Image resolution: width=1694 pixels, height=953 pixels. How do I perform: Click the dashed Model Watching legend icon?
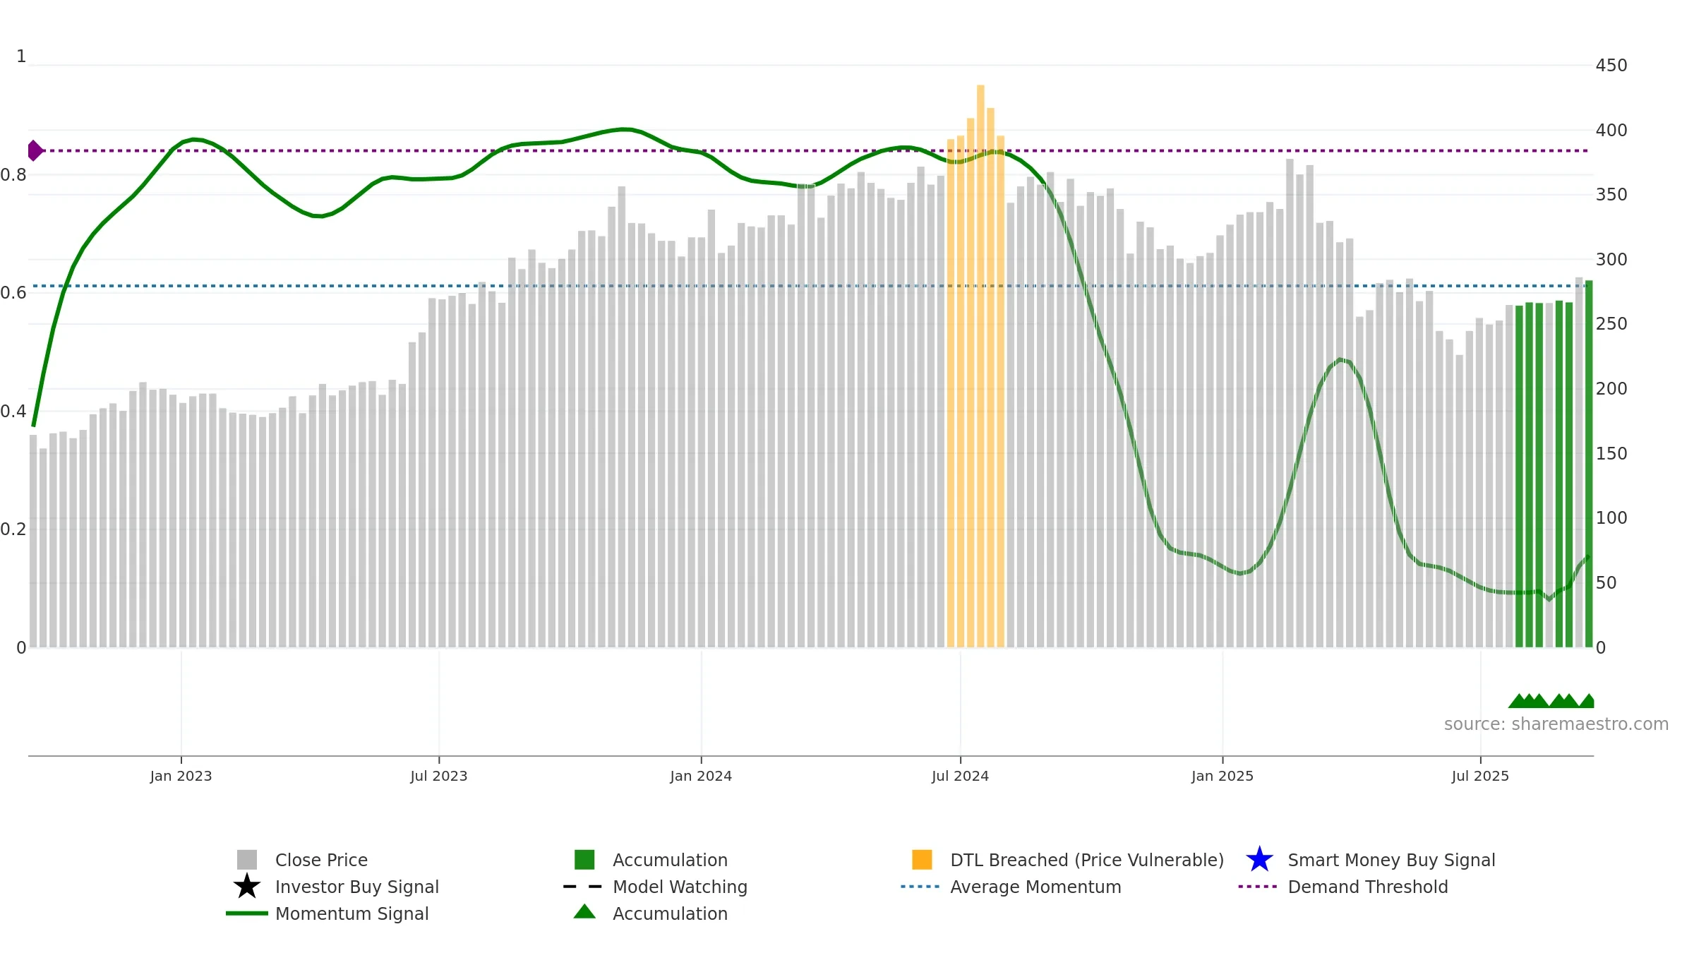(x=583, y=886)
